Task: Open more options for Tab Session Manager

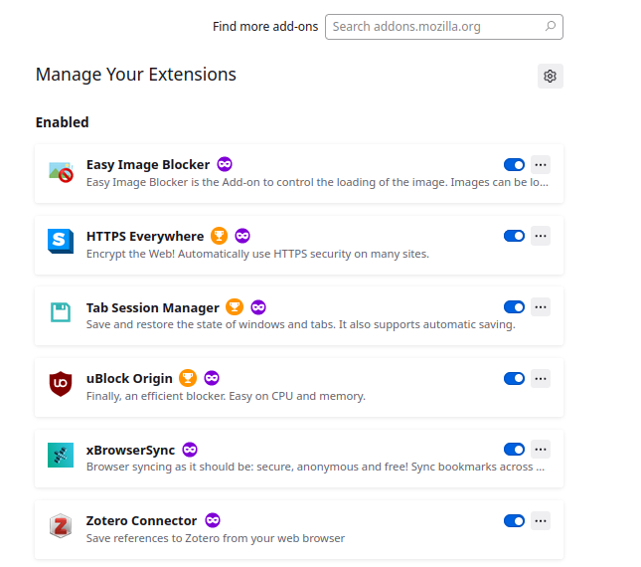Action: pyautogui.click(x=541, y=307)
